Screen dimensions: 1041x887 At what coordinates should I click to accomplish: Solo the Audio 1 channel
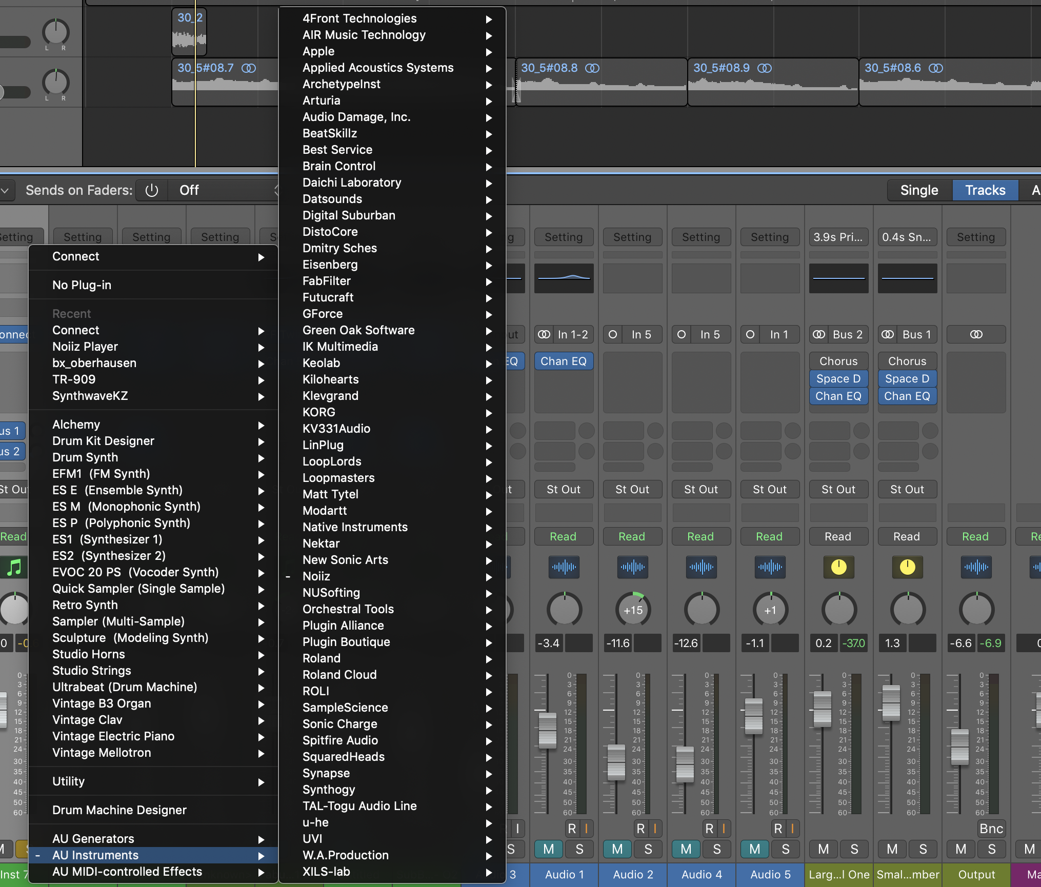pos(579,850)
